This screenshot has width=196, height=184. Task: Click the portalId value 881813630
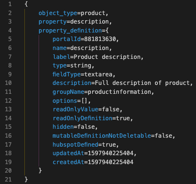tap(100, 39)
